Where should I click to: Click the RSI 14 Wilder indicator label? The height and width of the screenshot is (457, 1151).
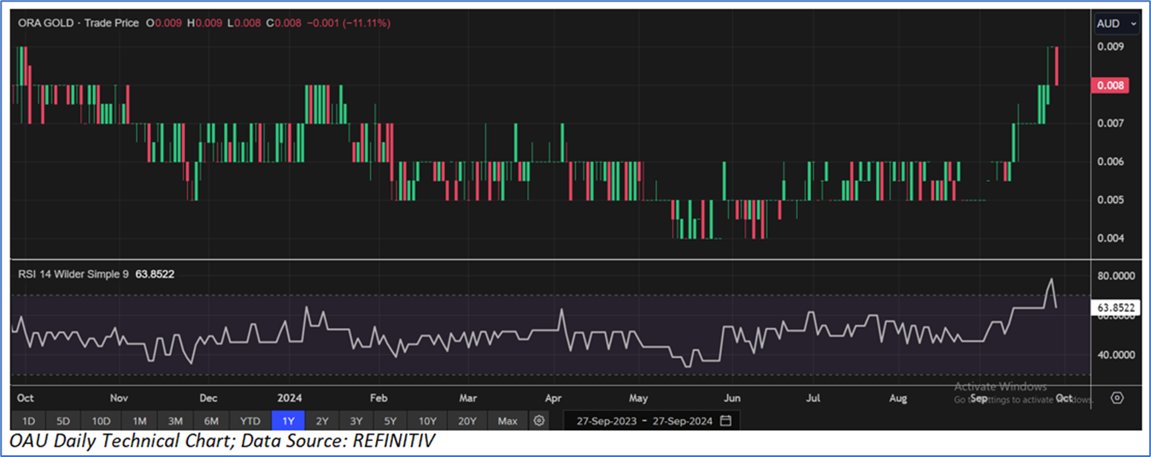[73, 273]
